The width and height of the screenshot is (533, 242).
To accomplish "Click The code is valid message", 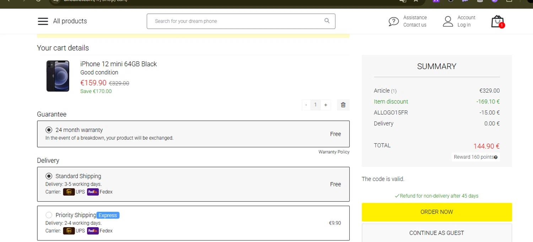I will [383, 179].
